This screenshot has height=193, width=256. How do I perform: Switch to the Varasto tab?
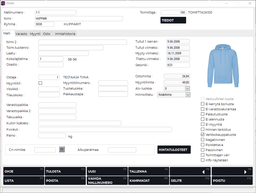click(x=22, y=34)
